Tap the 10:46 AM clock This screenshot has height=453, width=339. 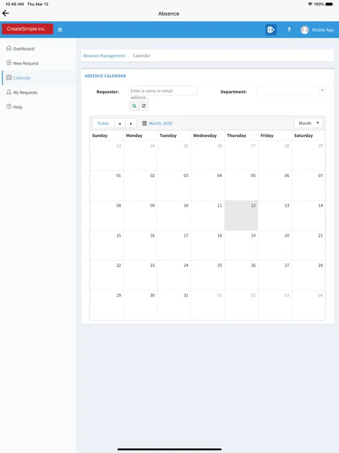pos(15,4)
